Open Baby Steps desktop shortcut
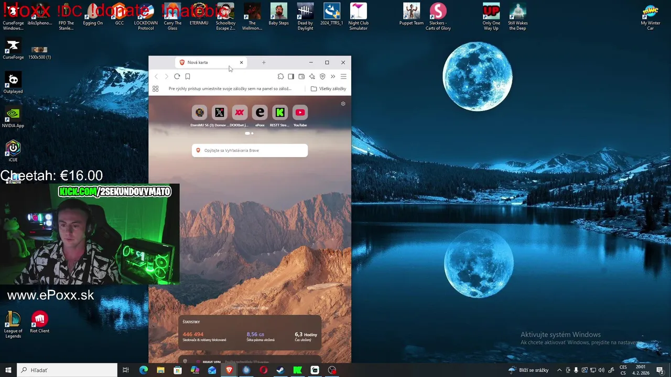This screenshot has height=377, width=671. (x=279, y=14)
